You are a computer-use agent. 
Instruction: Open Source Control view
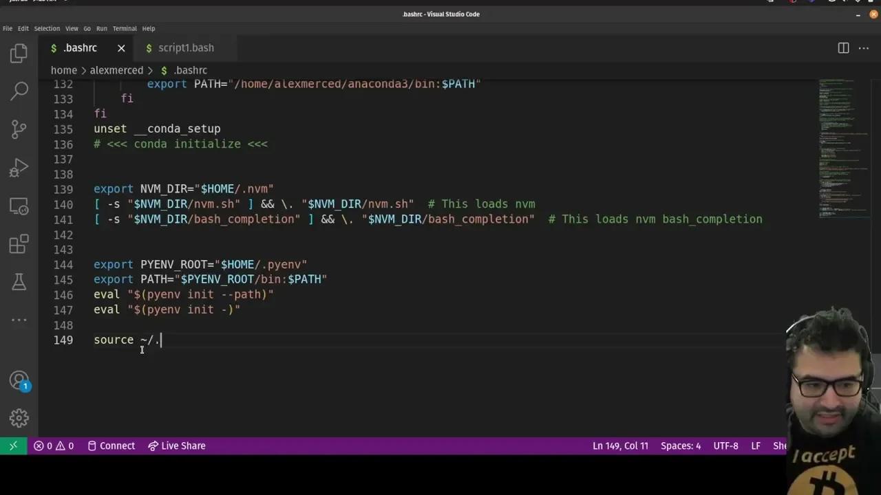pyautogui.click(x=19, y=129)
